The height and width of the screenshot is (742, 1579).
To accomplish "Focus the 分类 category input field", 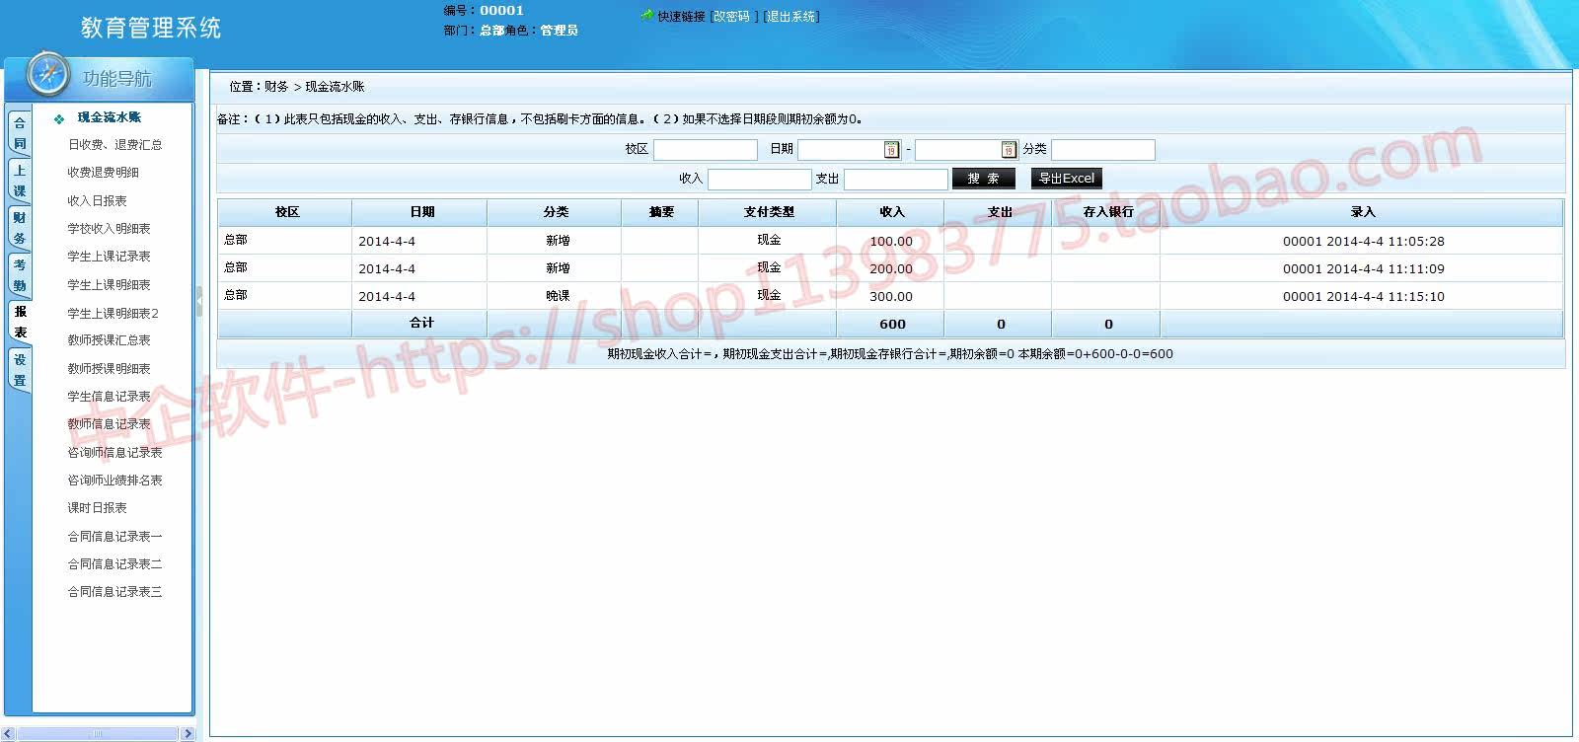I will (x=1102, y=150).
